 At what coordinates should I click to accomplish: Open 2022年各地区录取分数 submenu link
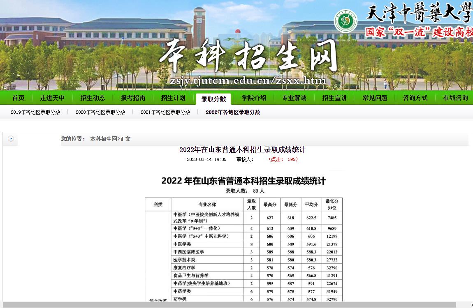pos(233,112)
